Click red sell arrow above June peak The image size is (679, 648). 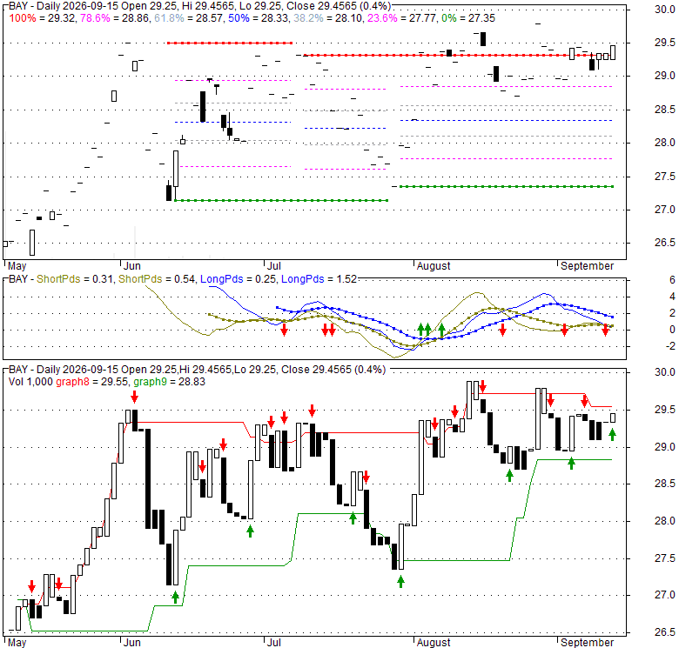coord(135,397)
